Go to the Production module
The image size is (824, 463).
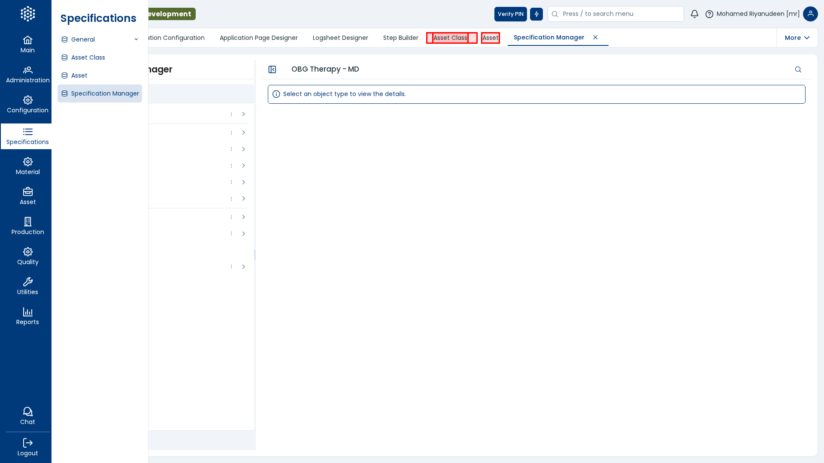[x=27, y=226]
